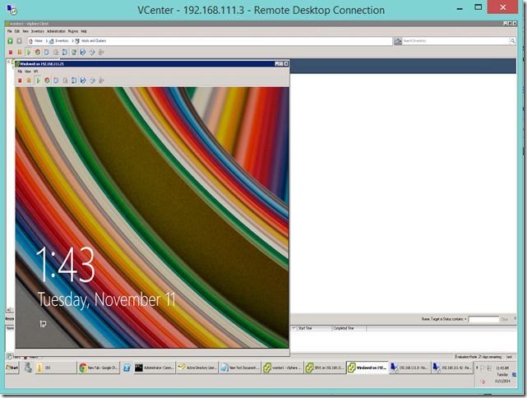Click inside the Search Inventory field

[x=455, y=41]
